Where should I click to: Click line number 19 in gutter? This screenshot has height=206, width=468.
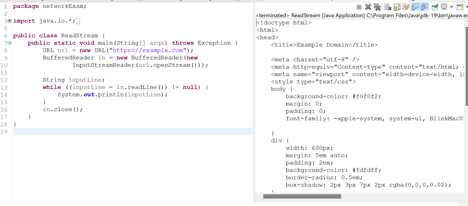(x=4, y=132)
